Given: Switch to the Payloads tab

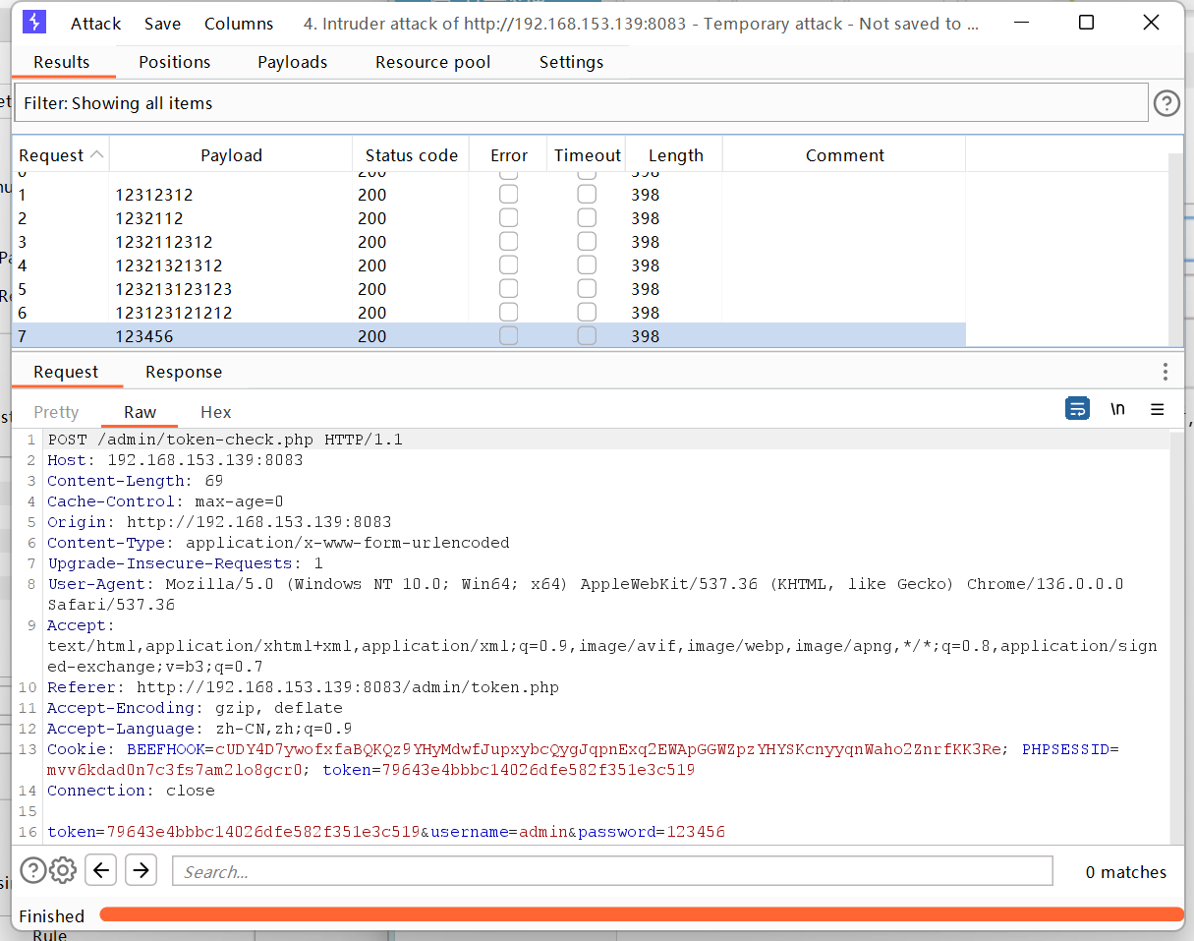Looking at the screenshot, I should [293, 62].
